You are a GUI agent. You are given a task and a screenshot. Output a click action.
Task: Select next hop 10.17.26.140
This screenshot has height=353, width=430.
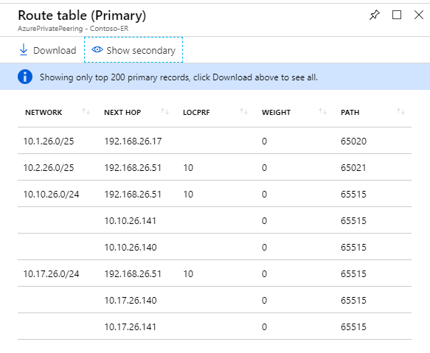coord(131,301)
